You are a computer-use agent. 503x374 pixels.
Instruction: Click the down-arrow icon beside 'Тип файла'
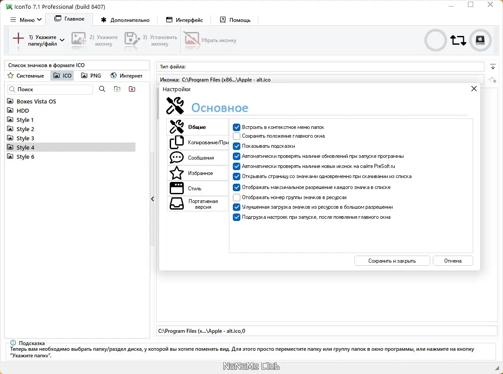click(493, 67)
